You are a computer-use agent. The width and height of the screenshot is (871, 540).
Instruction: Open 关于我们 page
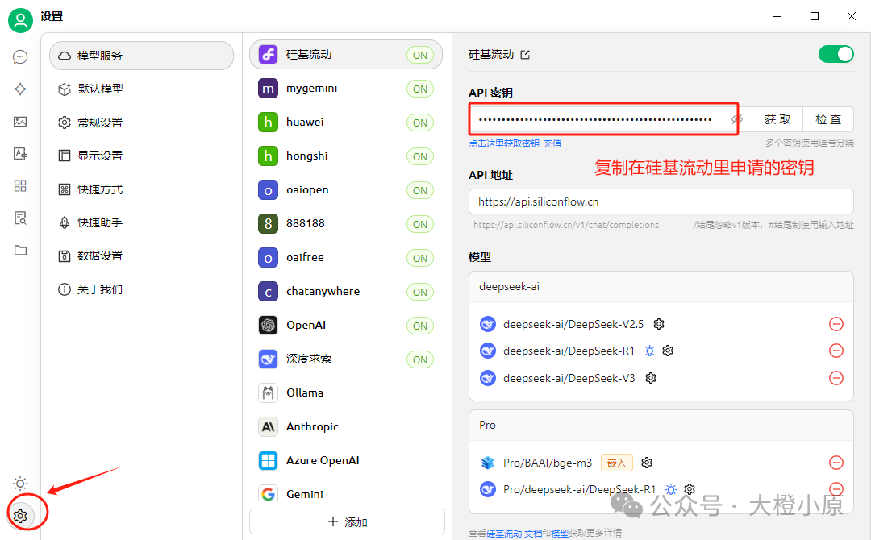142,289
